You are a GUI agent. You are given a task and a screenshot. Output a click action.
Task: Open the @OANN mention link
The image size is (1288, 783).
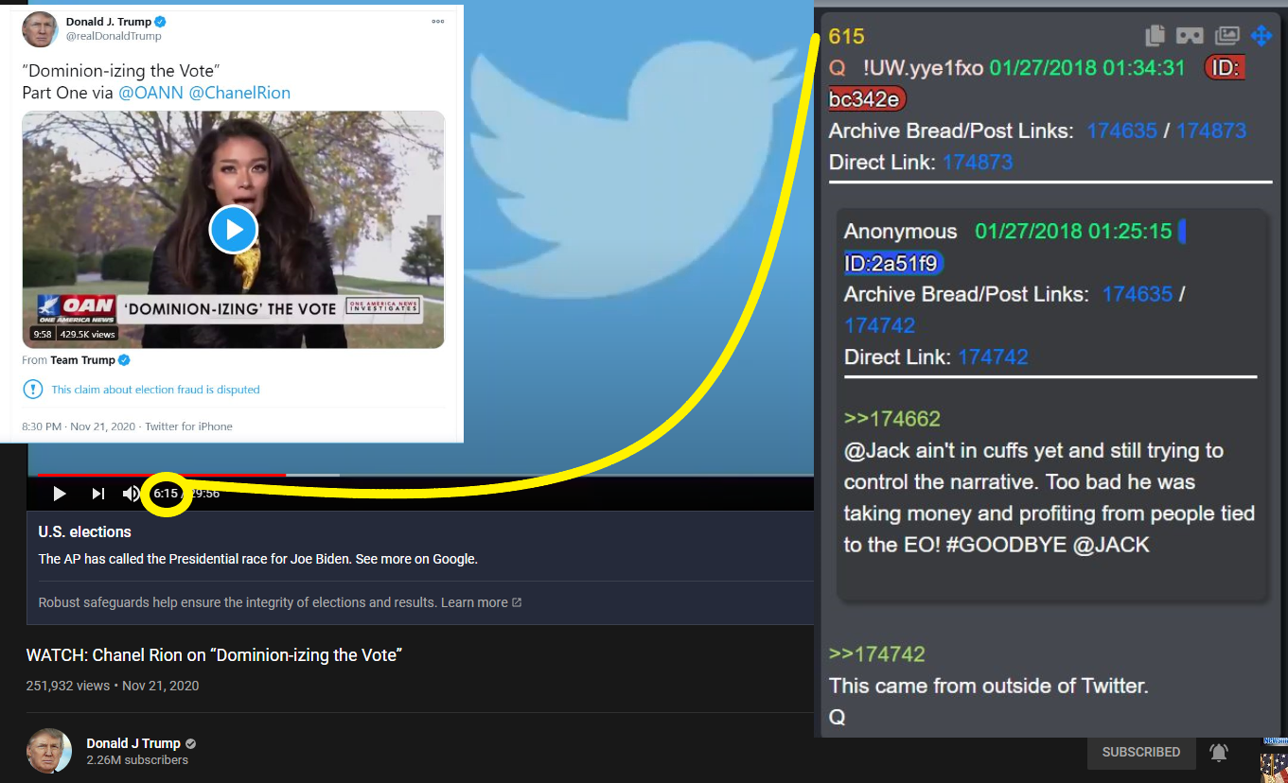(x=150, y=93)
